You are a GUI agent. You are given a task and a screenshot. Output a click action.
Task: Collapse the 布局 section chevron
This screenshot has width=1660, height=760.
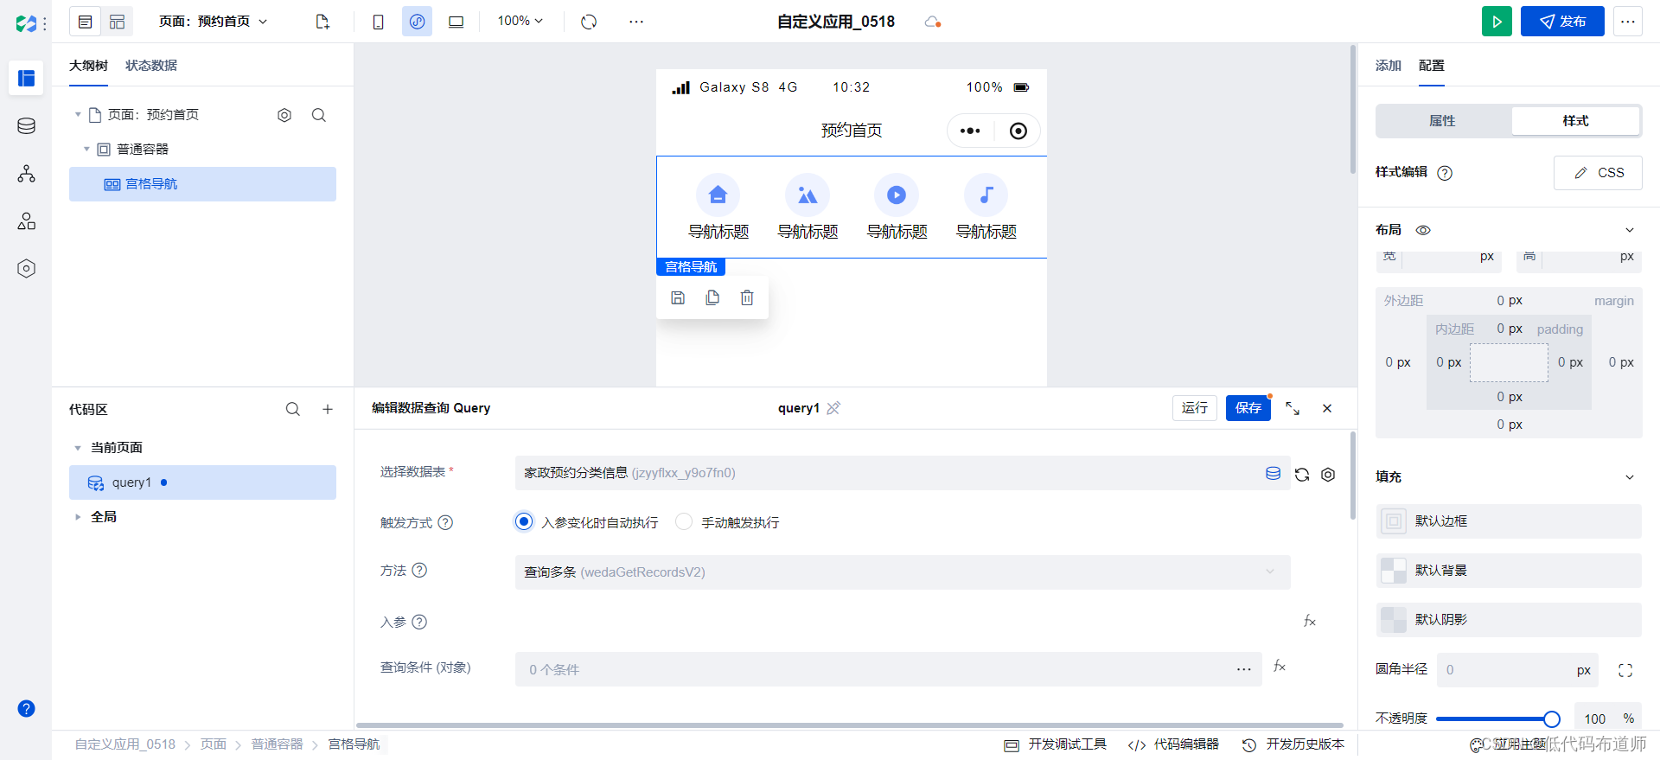1630,230
